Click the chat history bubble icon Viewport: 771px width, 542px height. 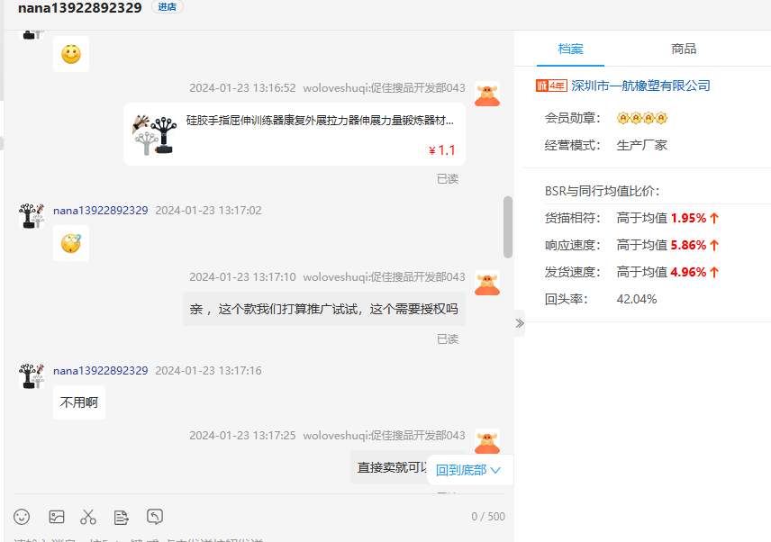pos(155,517)
